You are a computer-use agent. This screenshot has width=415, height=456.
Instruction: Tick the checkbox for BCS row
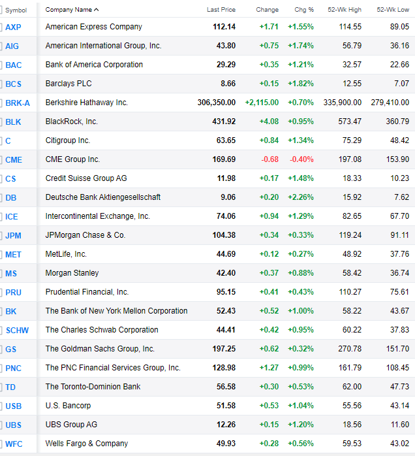1,84
